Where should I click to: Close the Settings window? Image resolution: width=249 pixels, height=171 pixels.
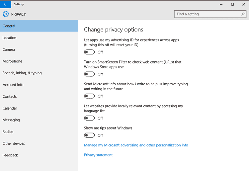coord(244,4)
